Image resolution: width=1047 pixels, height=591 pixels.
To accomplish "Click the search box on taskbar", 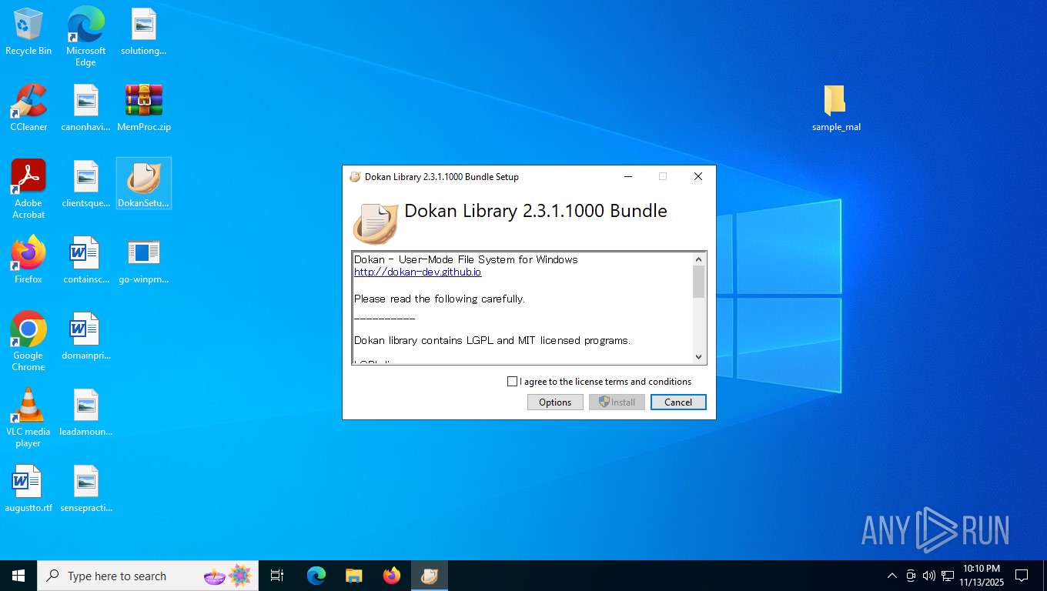I will pos(148,576).
